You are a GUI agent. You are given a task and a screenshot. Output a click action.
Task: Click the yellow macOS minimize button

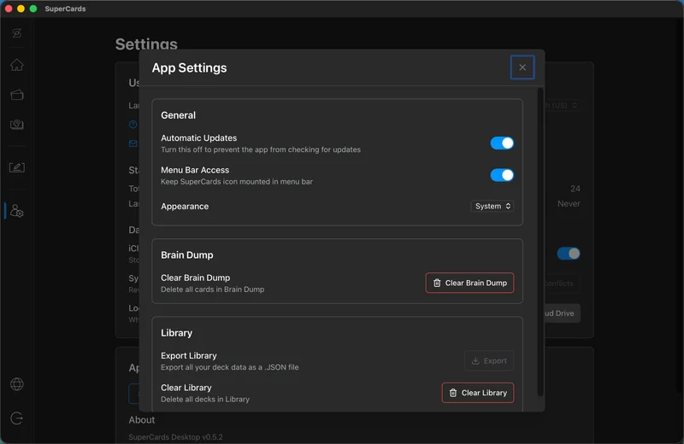click(21, 9)
